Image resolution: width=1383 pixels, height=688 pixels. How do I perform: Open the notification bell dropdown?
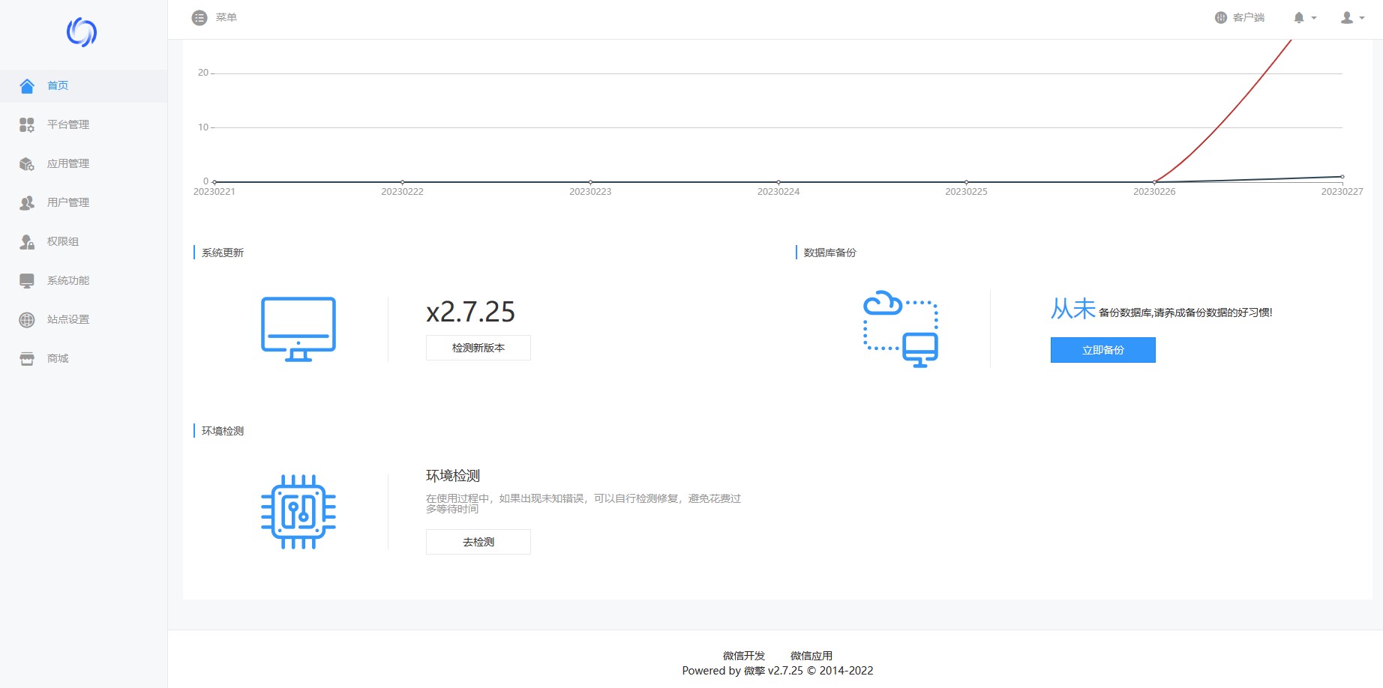point(1304,17)
